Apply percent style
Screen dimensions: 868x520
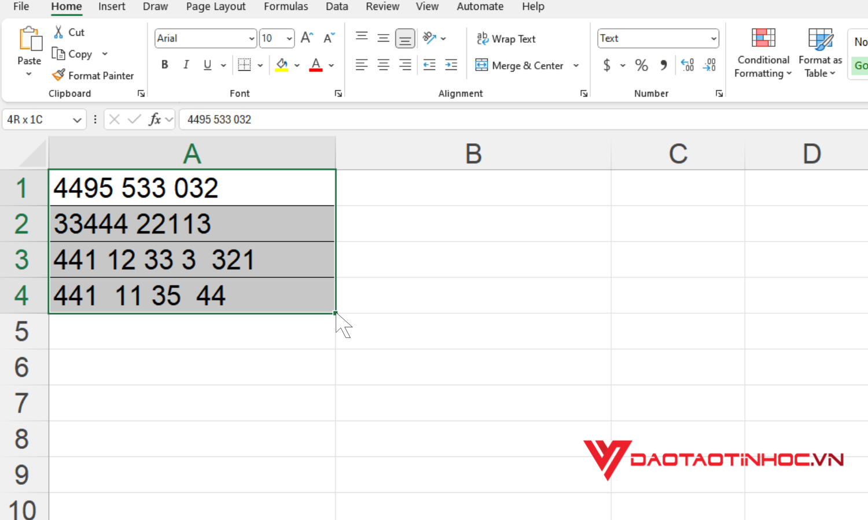tap(641, 65)
